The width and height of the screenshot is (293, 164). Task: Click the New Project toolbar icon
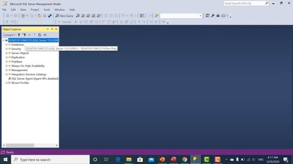[23, 16]
